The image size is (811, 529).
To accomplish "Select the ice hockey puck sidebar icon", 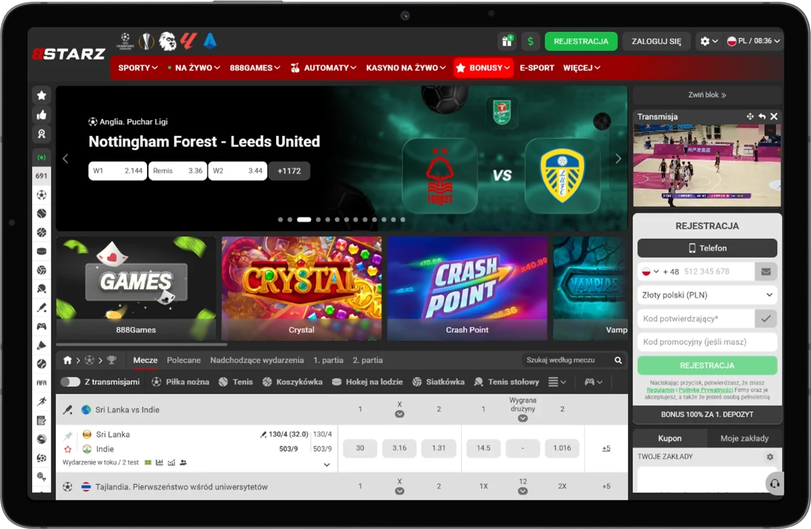I will (41, 251).
